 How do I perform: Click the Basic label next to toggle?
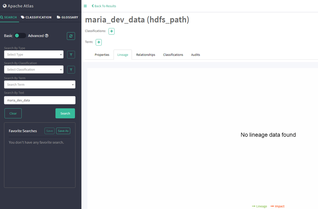coord(8,36)
